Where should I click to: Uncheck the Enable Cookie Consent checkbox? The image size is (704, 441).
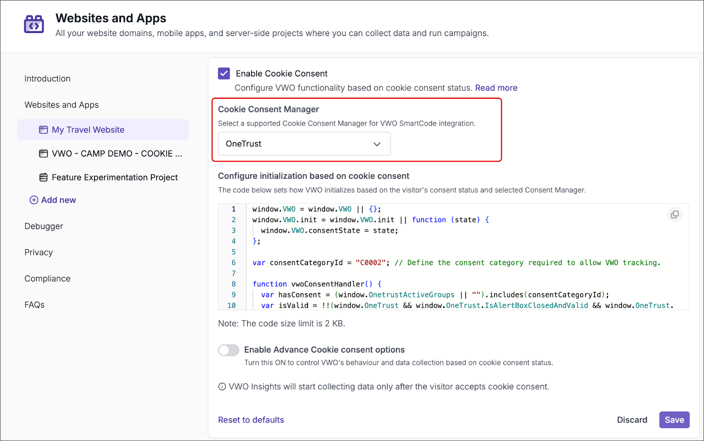224,73
